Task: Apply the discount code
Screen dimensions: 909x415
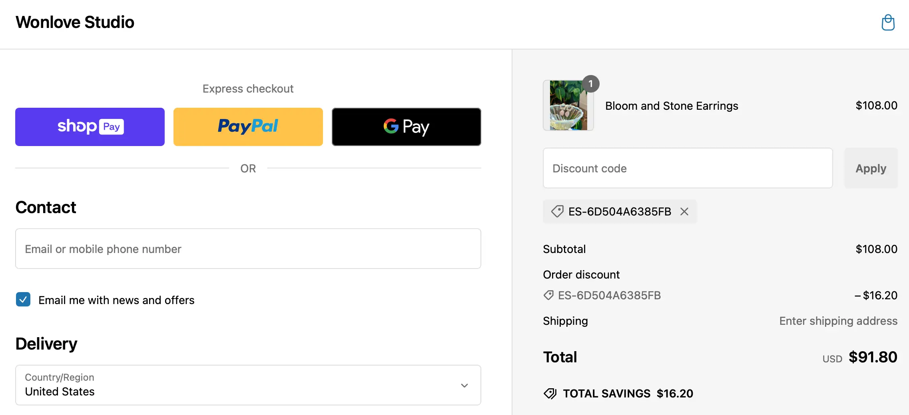Action: coord(871,168)
